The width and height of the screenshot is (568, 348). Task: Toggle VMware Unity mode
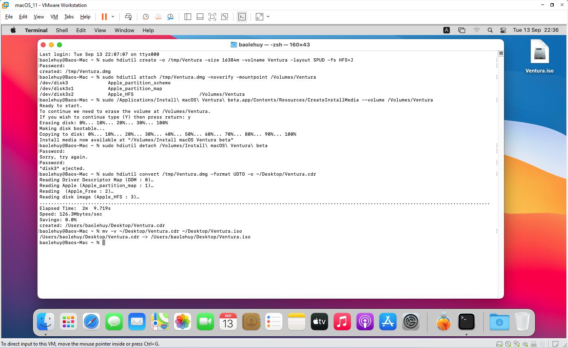pyautogui.click(x=225, y=17)
